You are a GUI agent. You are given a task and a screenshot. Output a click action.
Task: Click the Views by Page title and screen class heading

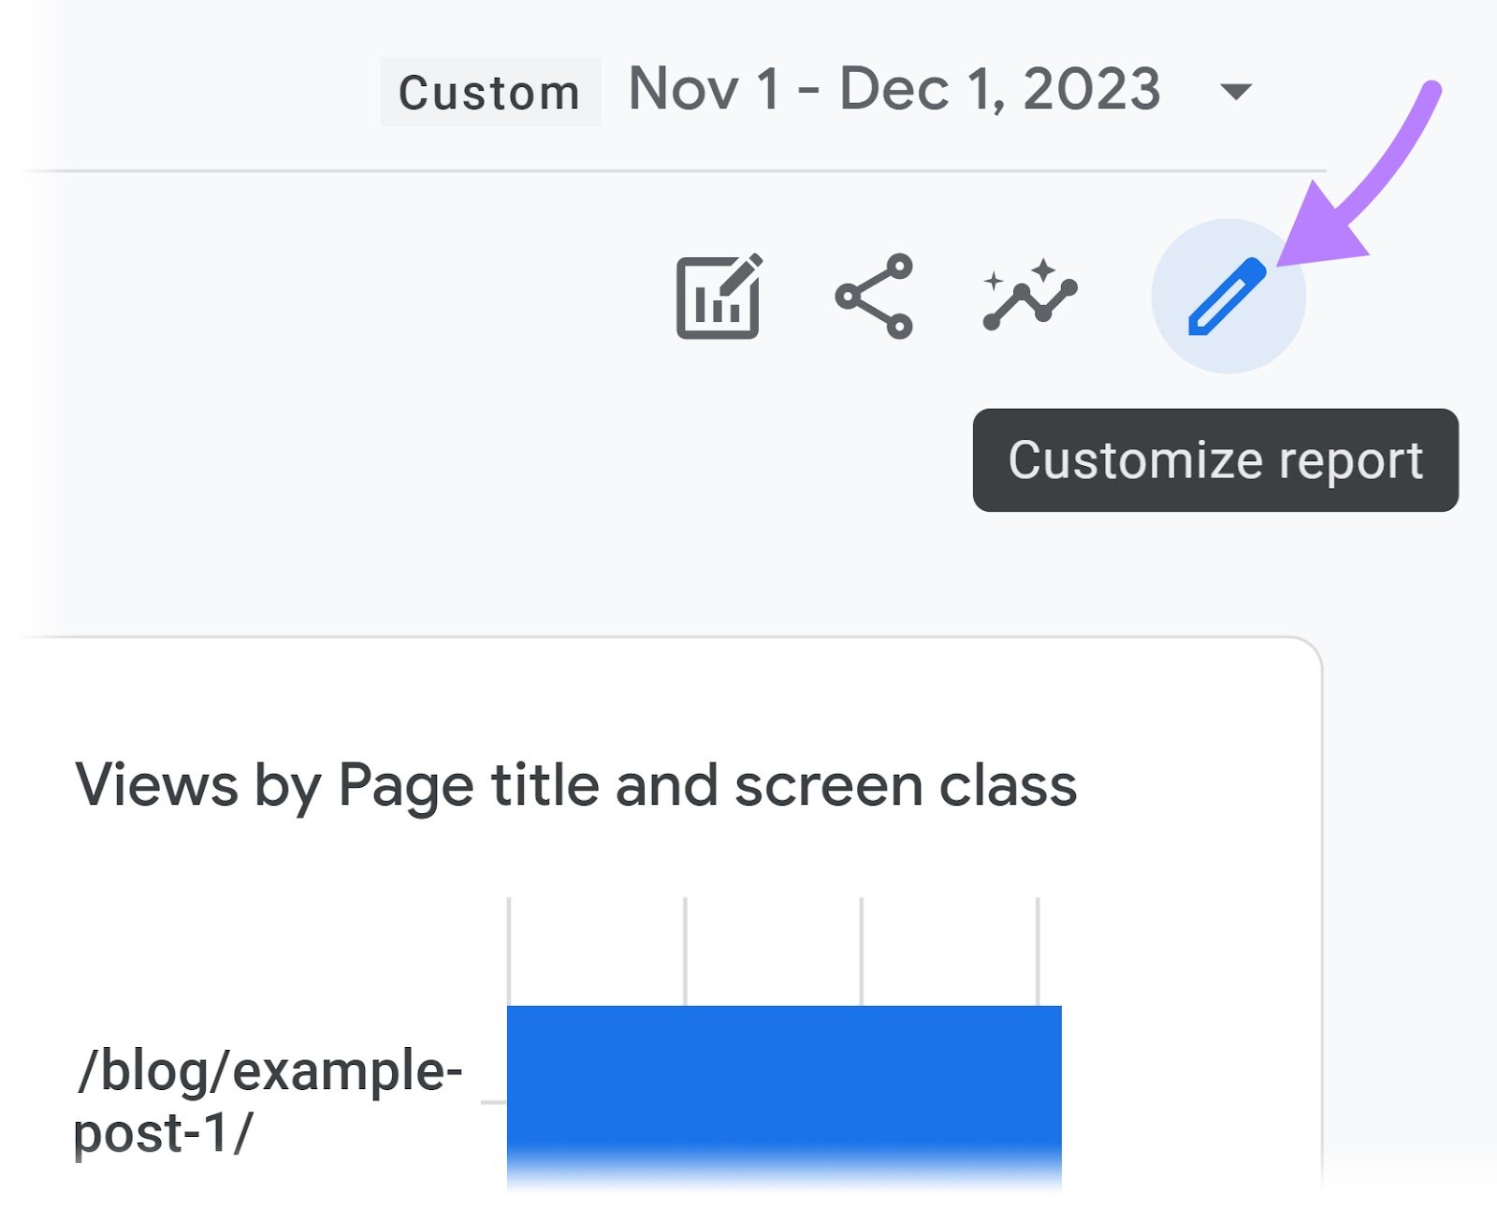tap(580, 788)
